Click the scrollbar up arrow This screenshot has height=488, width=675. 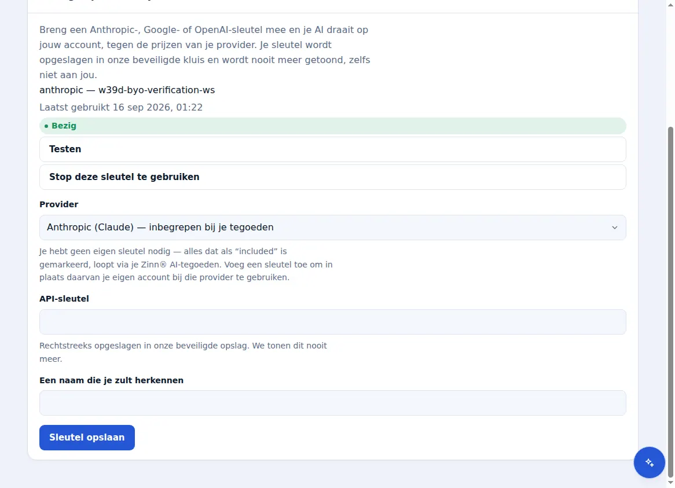coord(670,4)
